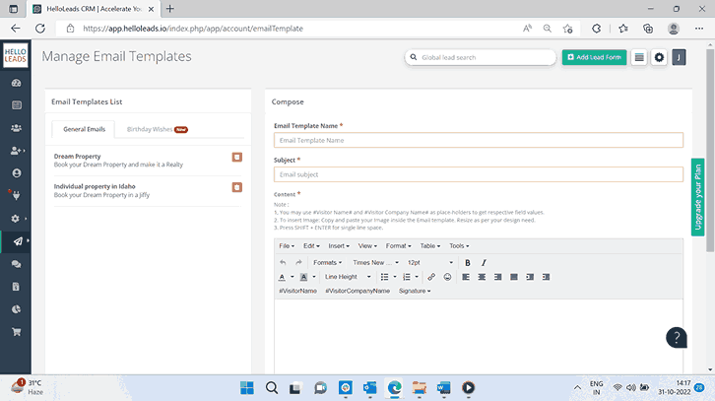The height and width of the screenshot is (401, 715).
Task: Center align text in the editor
Action: coord(482,277)
